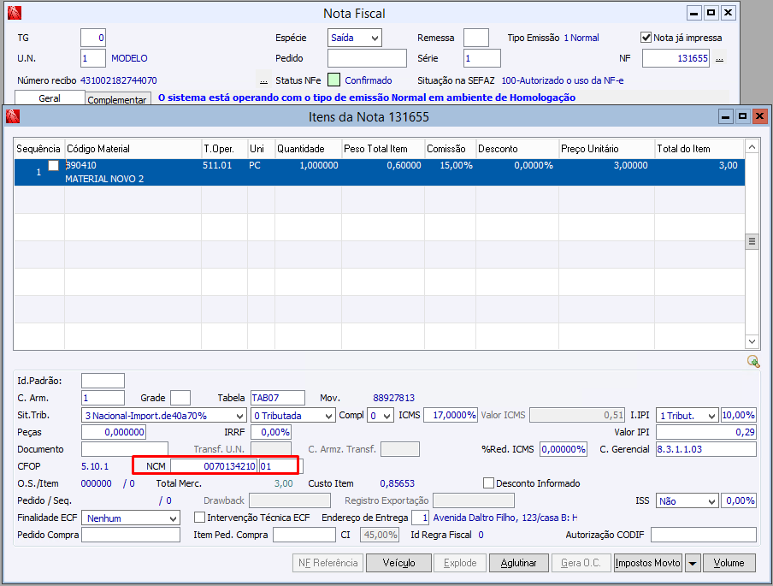Click the Veículo button
Screen dimensions: 773x586
tap(398, 563)
